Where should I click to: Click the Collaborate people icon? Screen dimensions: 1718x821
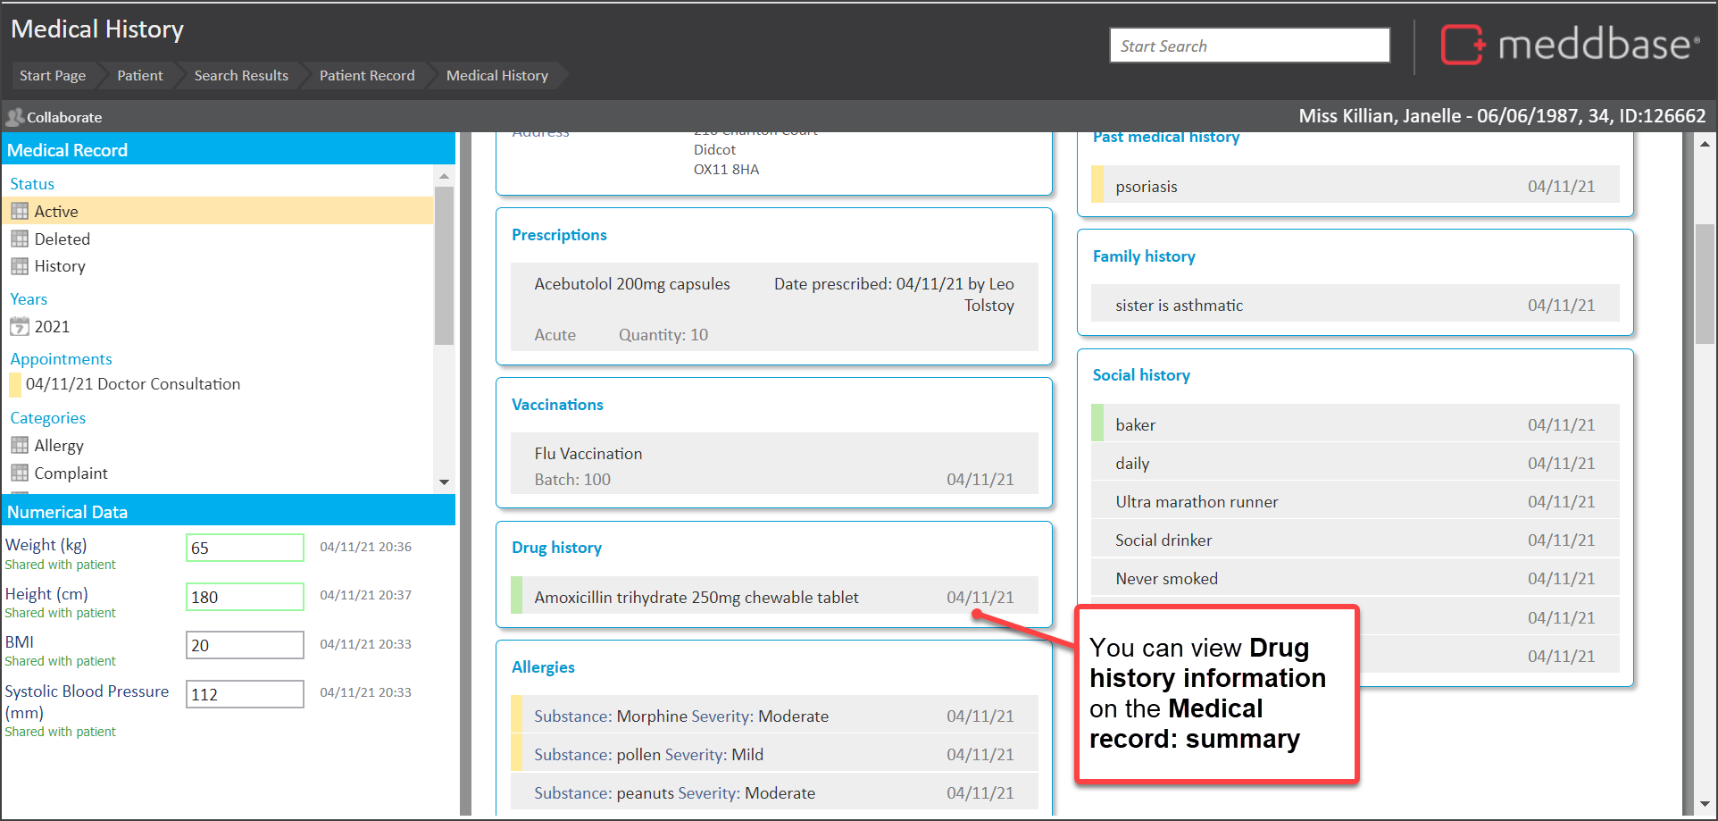pyautogui.click(x=14, y=117)
